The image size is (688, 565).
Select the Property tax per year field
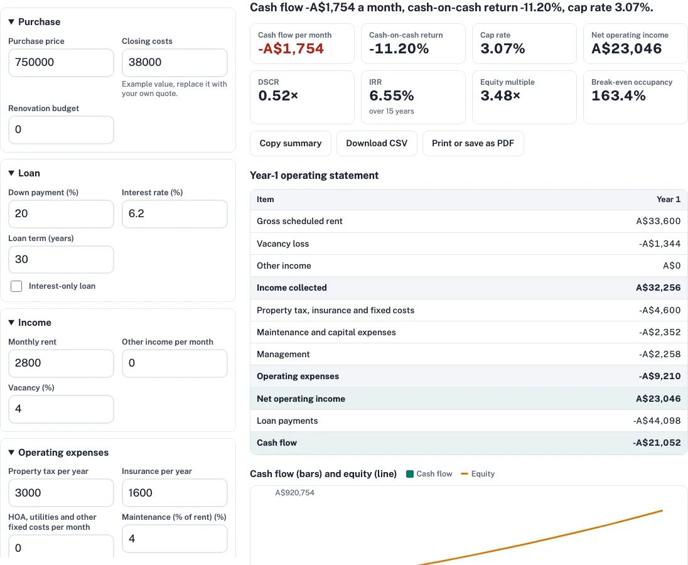61,493
